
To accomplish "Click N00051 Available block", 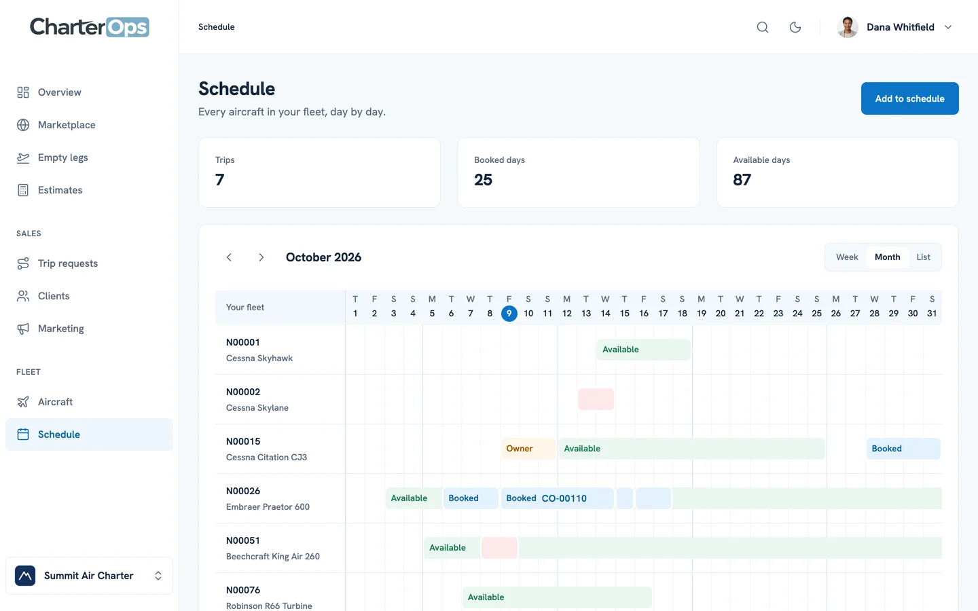I will [x=452, y=548].
